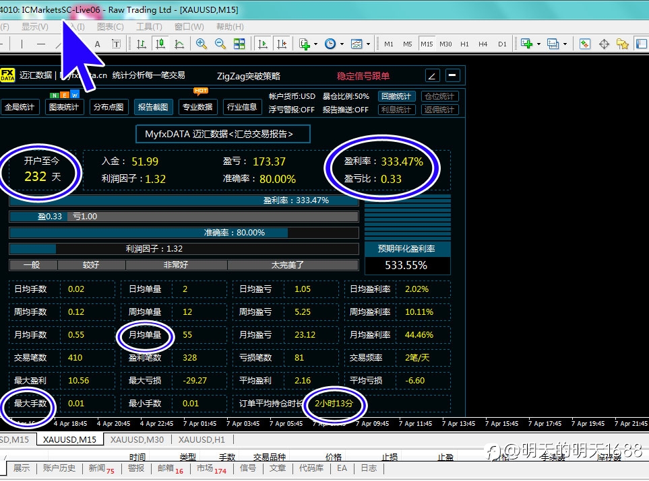Click the periods clock icon
649x481 pixels.
pyautogui.click(x=330, y=44)
